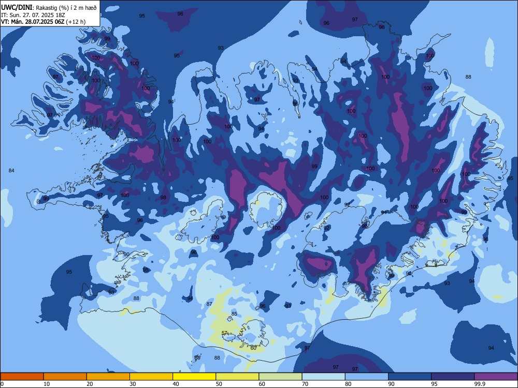The image size is (518, 388).
Task: Select the pale blue 70–80 legend swatch
Action: pyautogui.click(x=323, y=377)
